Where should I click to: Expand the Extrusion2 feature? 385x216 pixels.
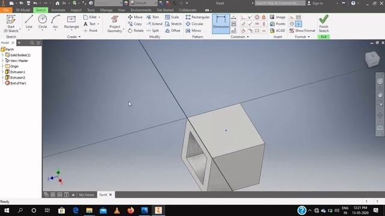pyautogui.click(x=2, y=77)
